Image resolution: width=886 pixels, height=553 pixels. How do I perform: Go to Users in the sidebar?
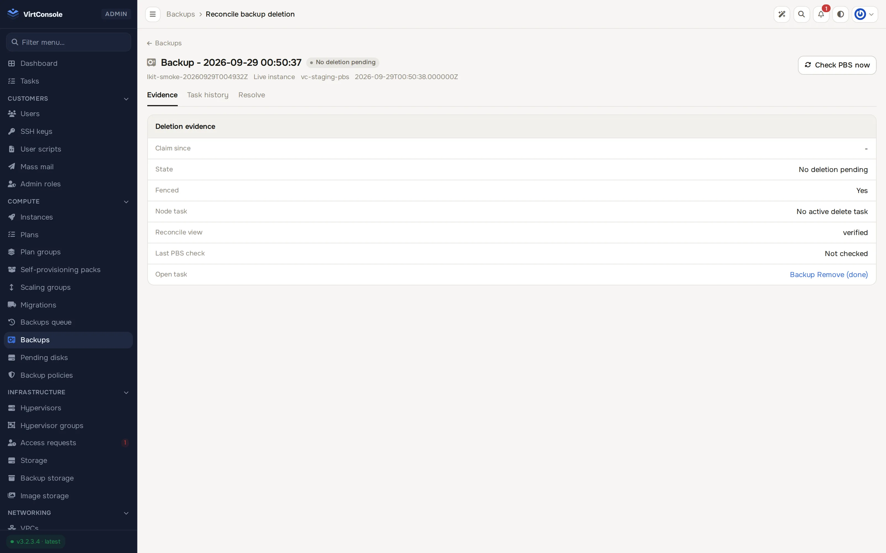[x=68, y=114]
